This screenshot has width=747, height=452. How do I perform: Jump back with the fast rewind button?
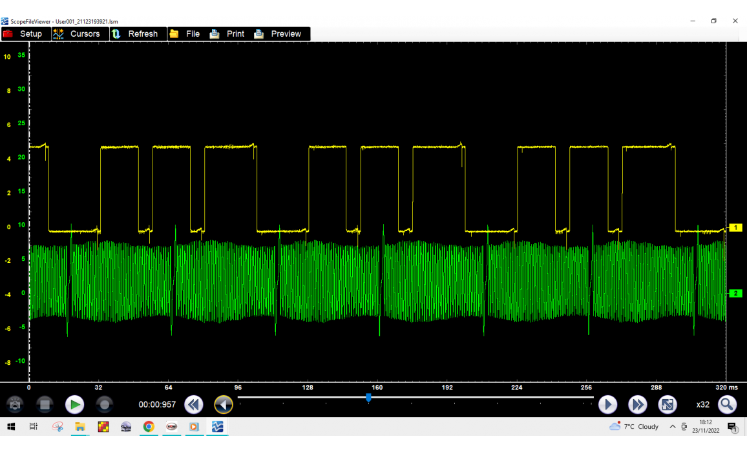(193, 405)
